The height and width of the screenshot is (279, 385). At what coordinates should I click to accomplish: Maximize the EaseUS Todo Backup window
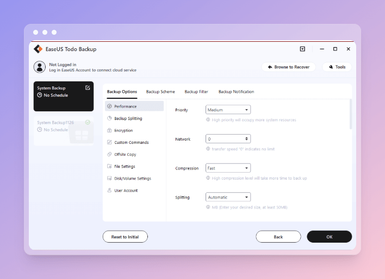click(335, 49)
